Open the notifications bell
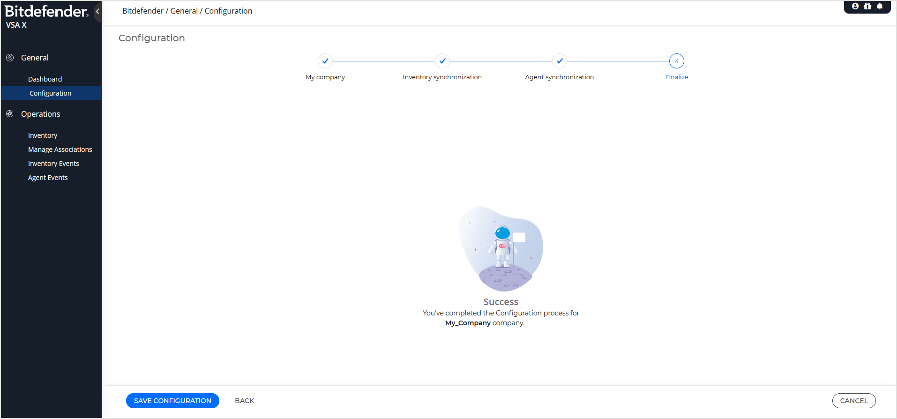This screenshot has height=419, width=897. pyautogui.click(x=880, y=7)
